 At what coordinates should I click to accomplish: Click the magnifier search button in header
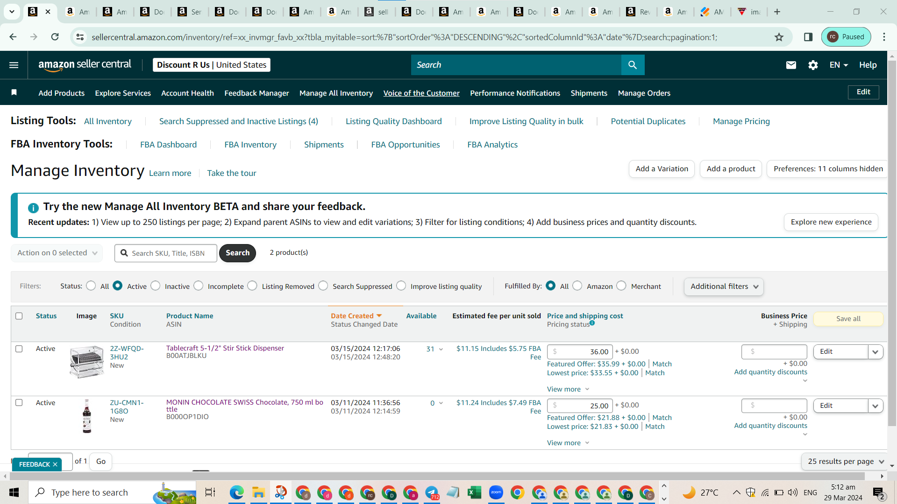point(633,65)
